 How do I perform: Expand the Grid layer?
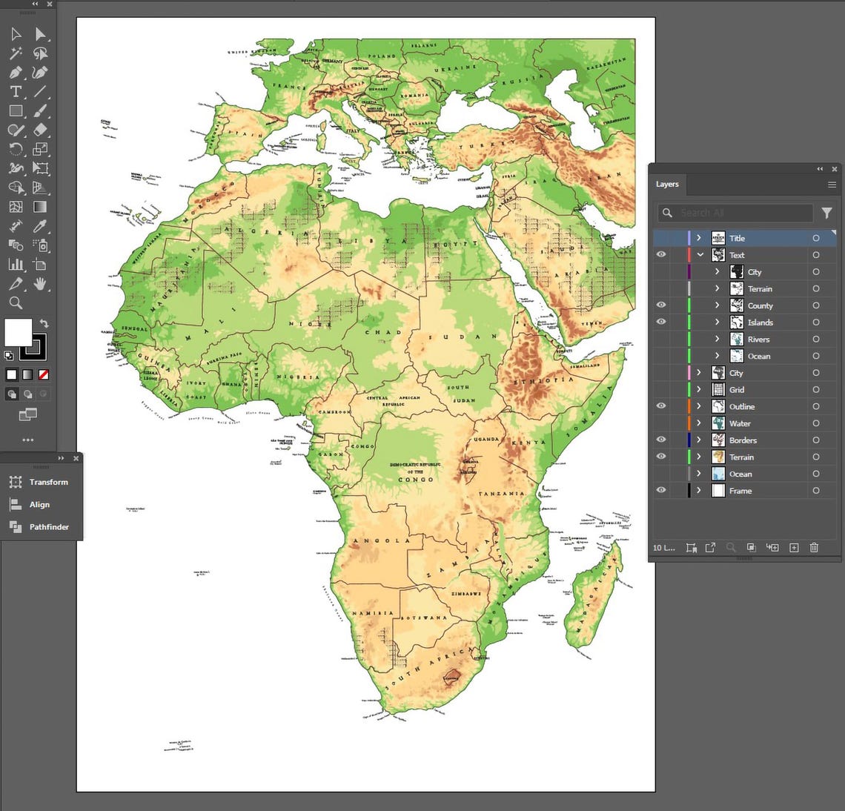point(699,389)
